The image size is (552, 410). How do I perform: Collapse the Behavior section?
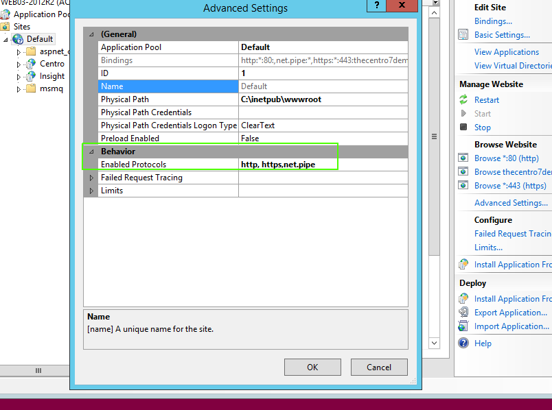(x=91, y=152)
